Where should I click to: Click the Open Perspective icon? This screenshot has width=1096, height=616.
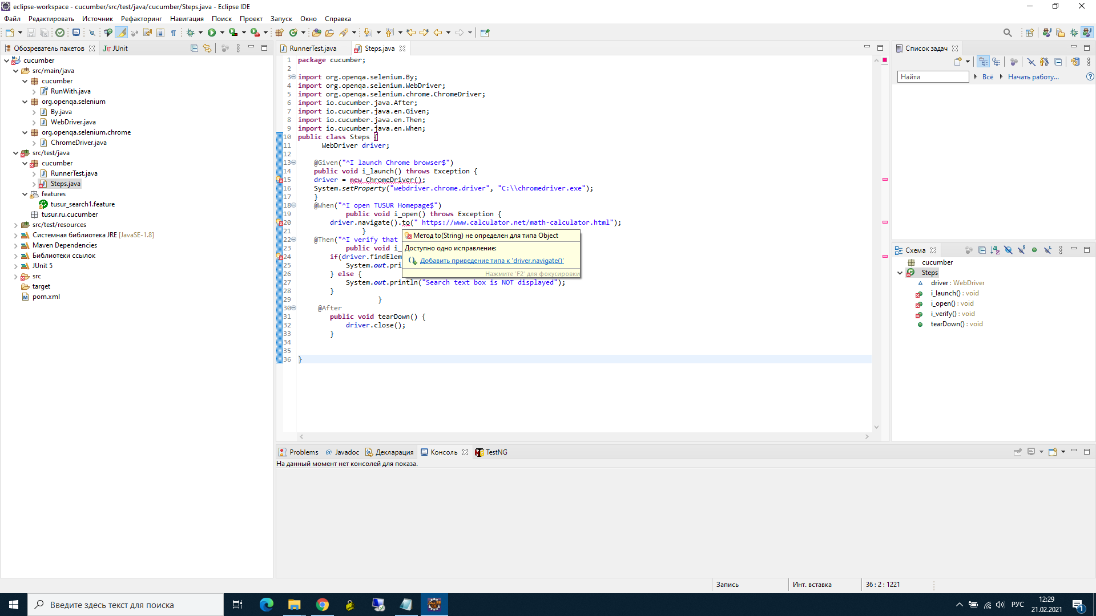(x=1030, y=33)
